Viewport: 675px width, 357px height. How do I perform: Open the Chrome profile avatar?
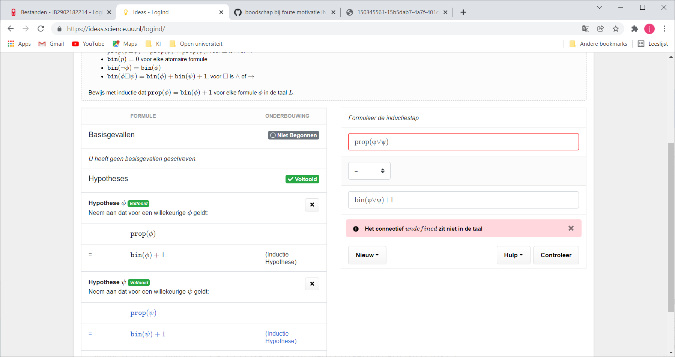point(649,28)
